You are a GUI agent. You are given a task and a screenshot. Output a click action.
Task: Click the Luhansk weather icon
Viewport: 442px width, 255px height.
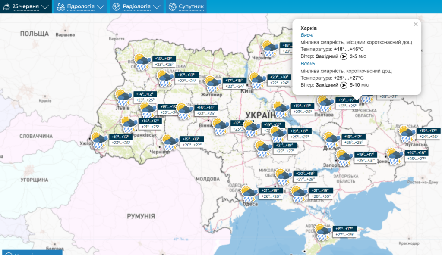point(407,134)
